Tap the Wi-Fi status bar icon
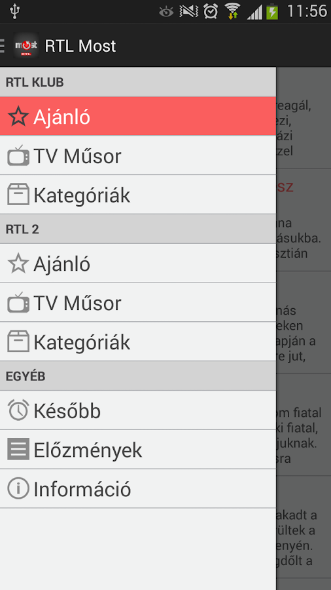This screenshot has height=590, width=331. point(232,11)
